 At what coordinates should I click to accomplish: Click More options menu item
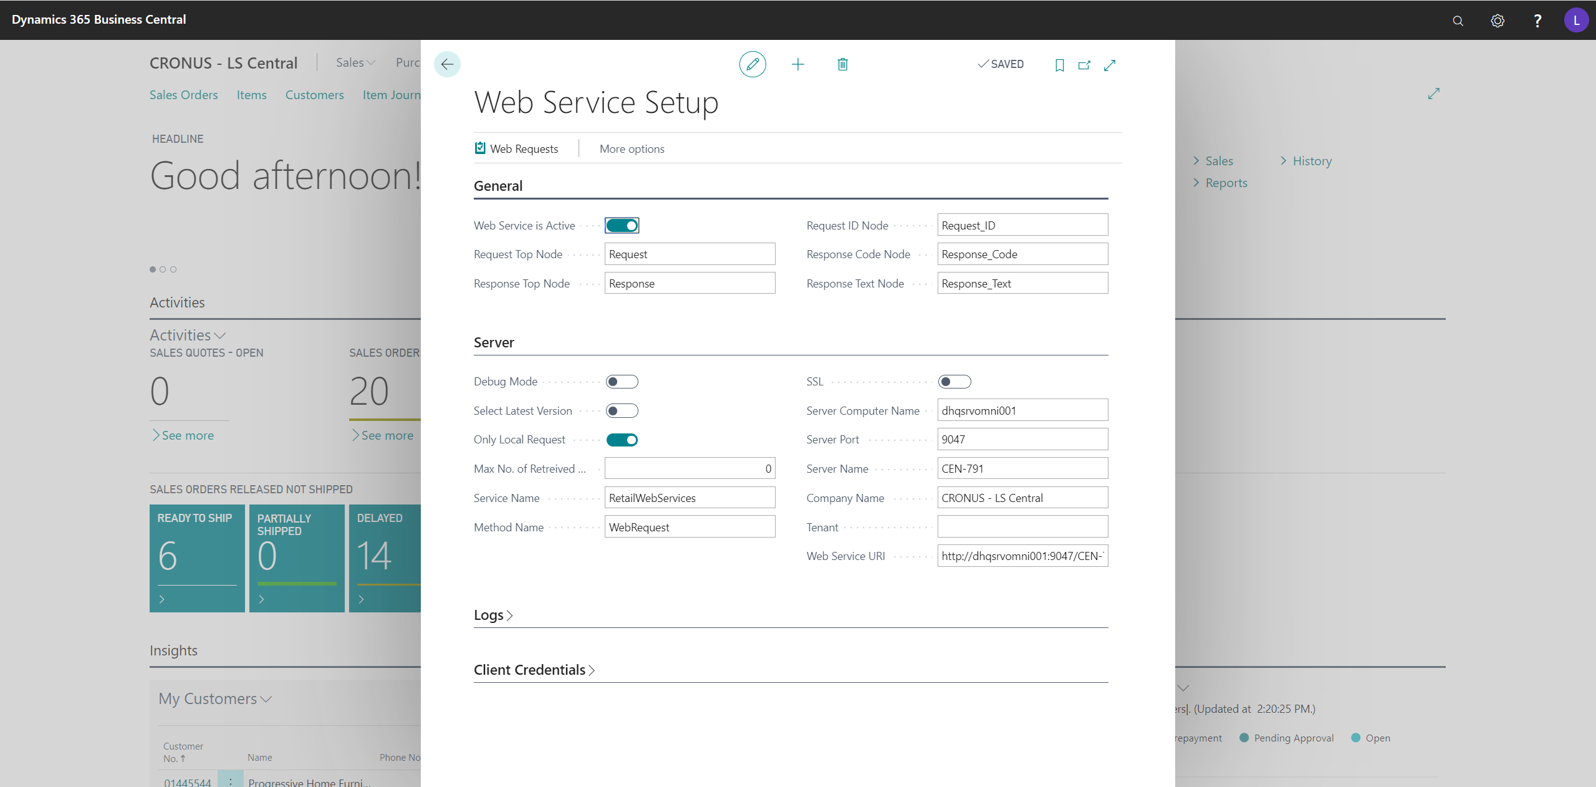click(x=632, y=149)
